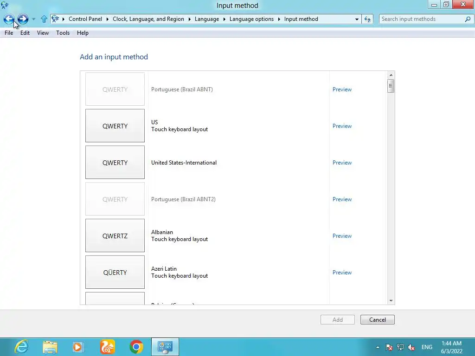Preview the United States-International layout
This screenshot has width=475, height=356.
pyautogui.click(x=342, y=163)
